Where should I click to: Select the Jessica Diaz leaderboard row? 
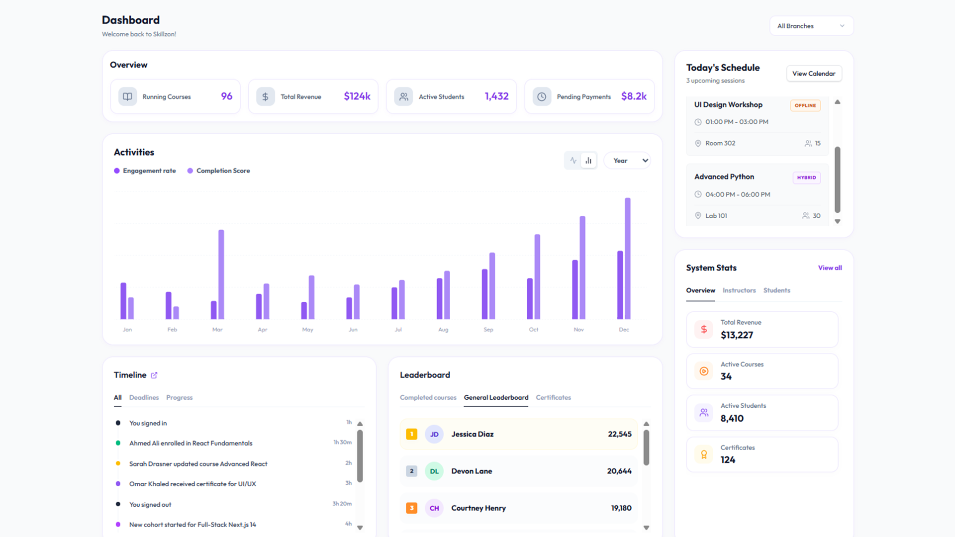(x=519, y=434)
